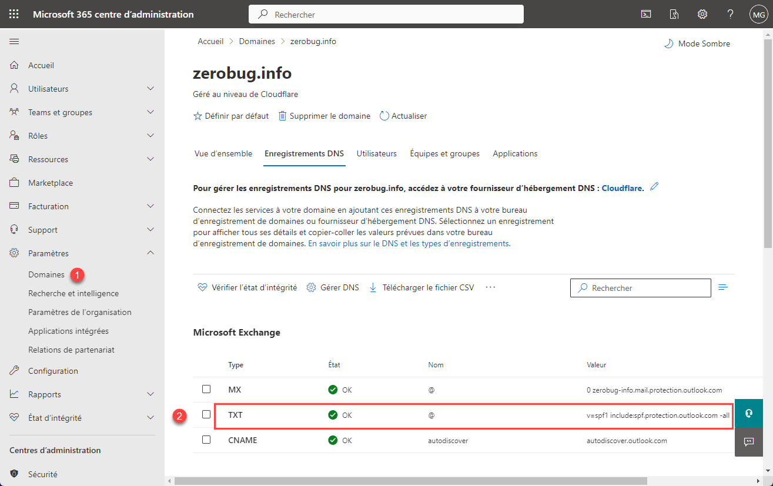Open the MG account avatar
The image size is (773, 486).
pyautogui.click(x=758, y=14)
